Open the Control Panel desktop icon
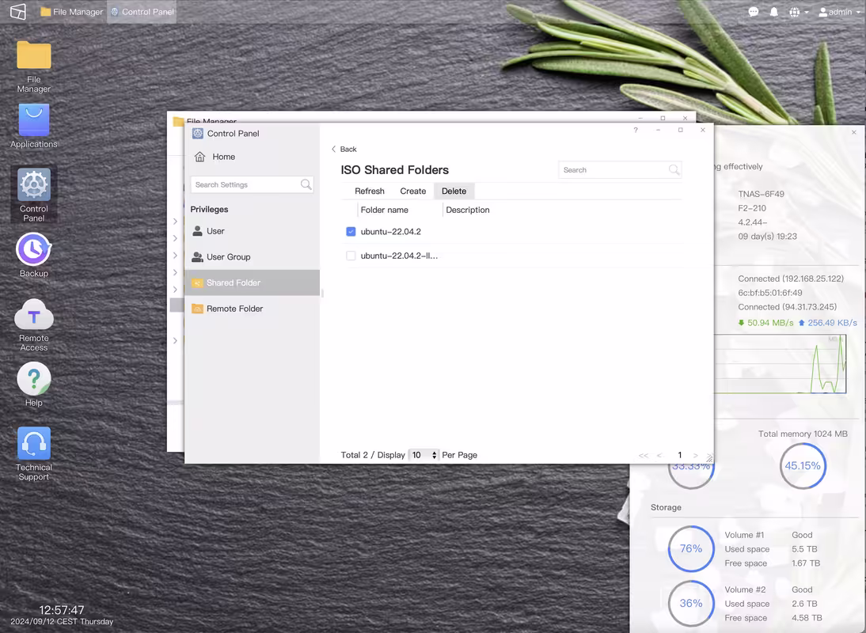Image resolution: width=866 pixels, height=633 pixels. point(34,195)
